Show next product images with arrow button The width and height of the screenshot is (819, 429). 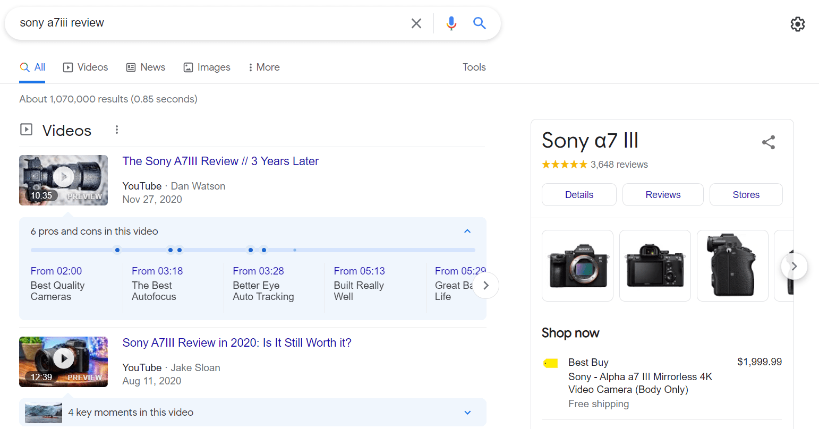794,266
